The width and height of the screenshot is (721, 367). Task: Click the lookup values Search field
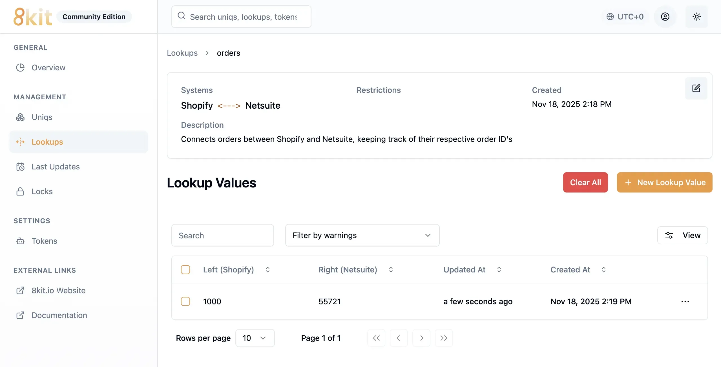223,235
